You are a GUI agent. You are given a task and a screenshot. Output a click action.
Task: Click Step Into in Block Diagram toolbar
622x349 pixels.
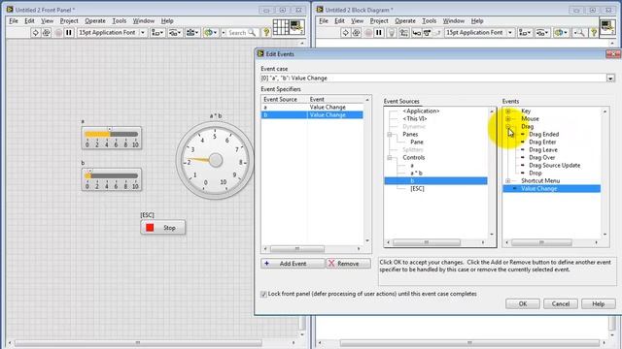point(416,32)
